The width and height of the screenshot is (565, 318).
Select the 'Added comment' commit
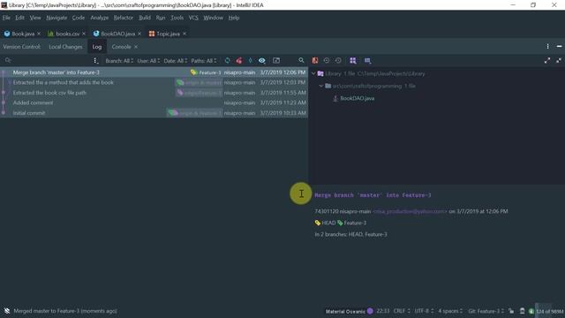tap(154, 102)
